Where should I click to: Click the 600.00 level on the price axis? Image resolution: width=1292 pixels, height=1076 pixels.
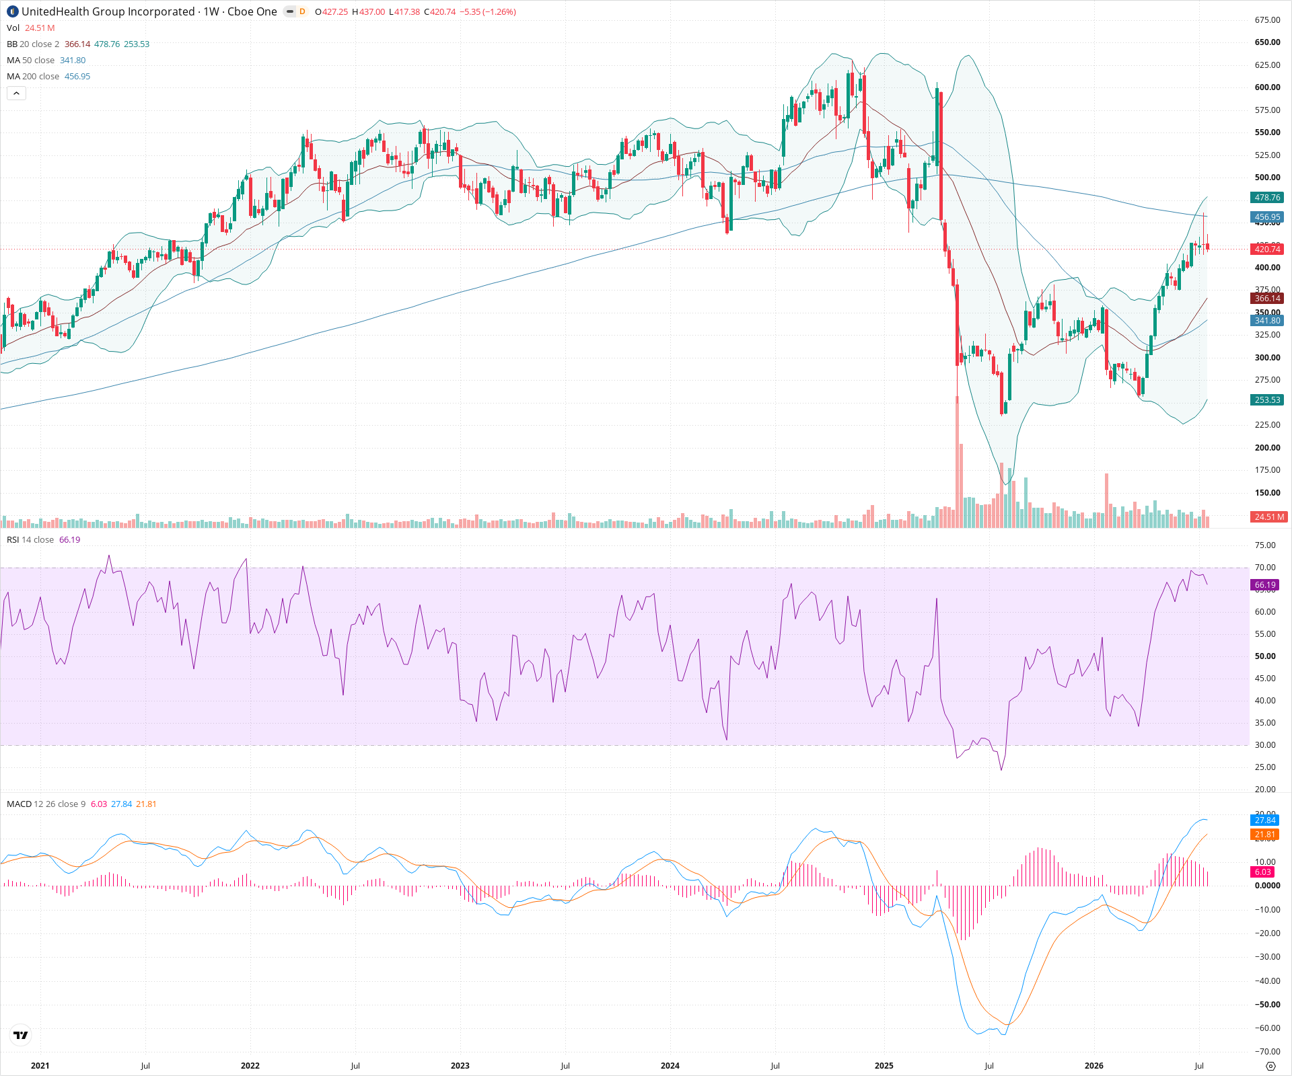pos(1267,87)
